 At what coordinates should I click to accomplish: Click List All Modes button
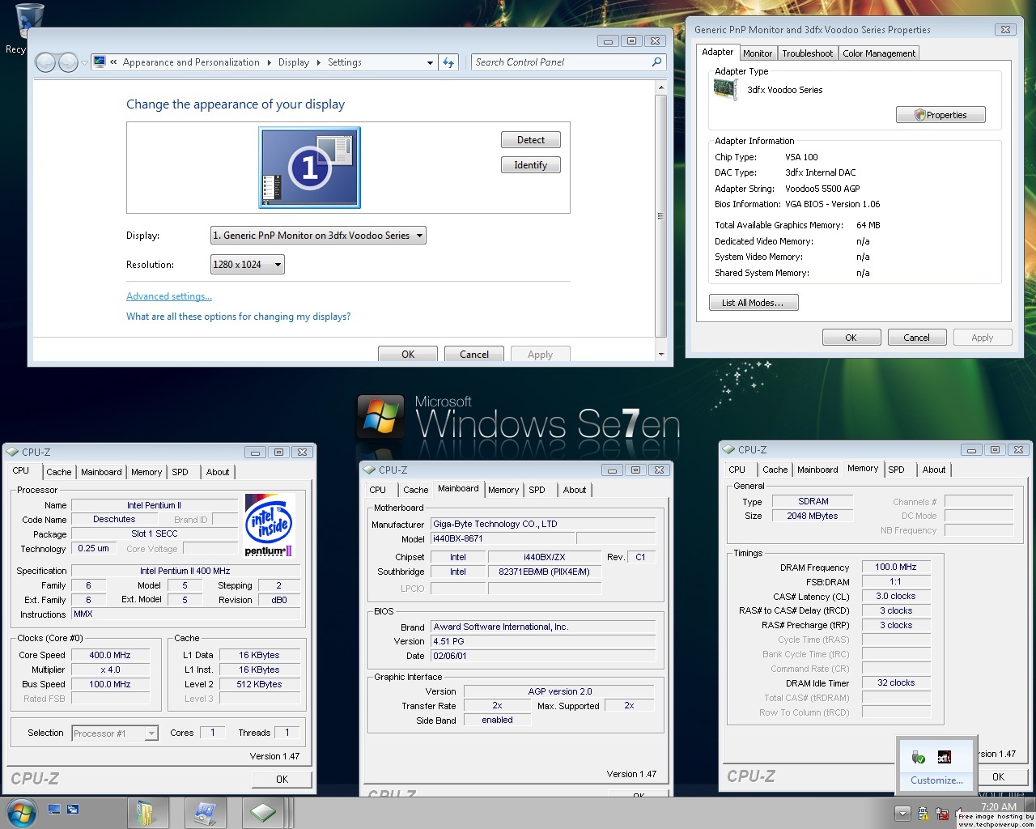pos(754,303)
